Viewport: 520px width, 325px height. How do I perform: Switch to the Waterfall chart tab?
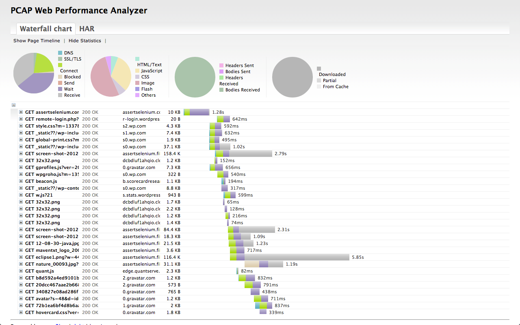tap(45, 29)
